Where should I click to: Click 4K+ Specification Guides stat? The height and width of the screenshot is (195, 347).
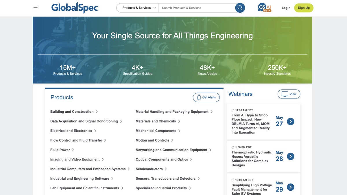137,70
